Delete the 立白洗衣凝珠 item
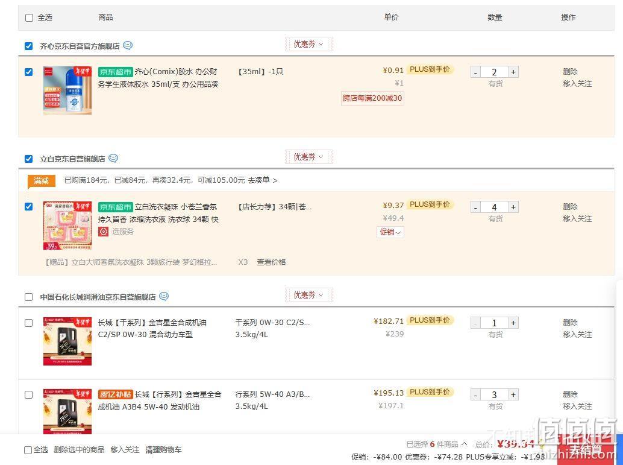Screen dimensions: 623x465 [570, 207]
